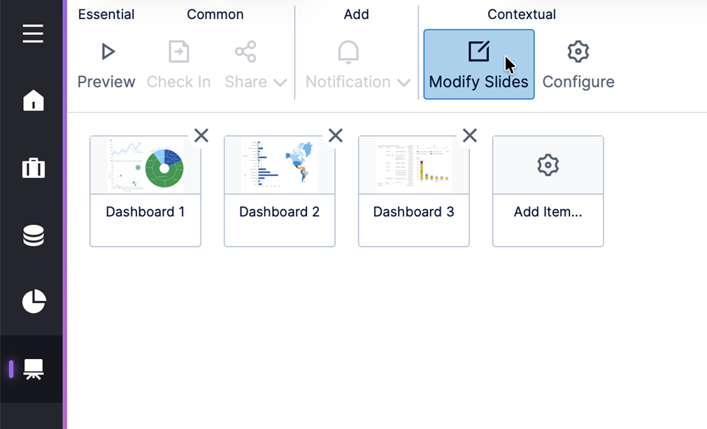
Task: Select the slideshow presentation icon in sidebar
Action: pos(33,369)
